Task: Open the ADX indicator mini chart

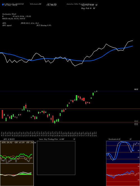Action: tap(17, 152)
